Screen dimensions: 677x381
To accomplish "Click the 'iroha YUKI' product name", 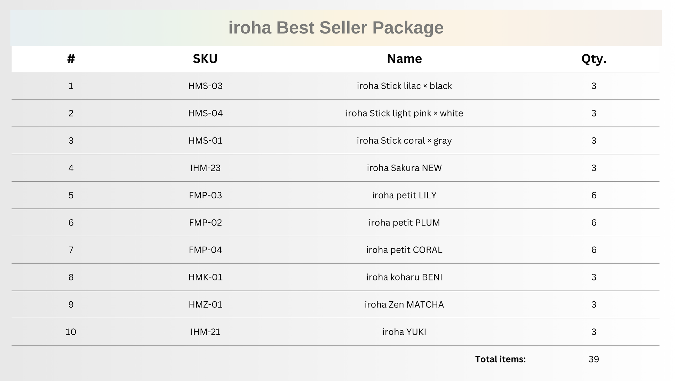I will (404, 332).
